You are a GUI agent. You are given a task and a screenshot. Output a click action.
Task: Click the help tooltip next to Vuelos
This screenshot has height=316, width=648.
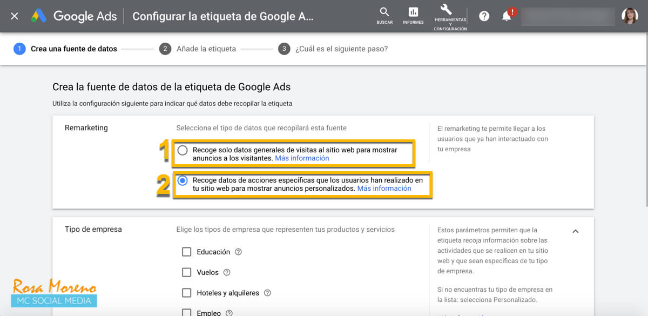[226, 272]
